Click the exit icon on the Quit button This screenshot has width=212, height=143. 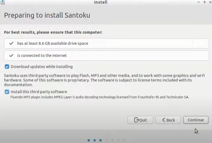point(136,120)
